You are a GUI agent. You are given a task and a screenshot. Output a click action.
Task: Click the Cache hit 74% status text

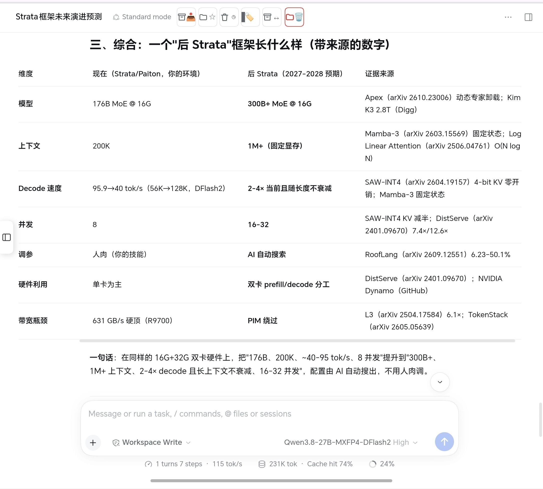point(330,464)
